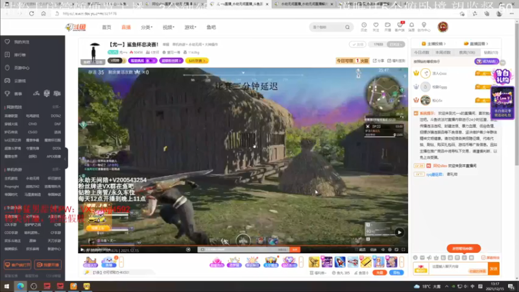Click the 分享 share link
This screenshot has width=519, height=292.
[x=379, y=60]
